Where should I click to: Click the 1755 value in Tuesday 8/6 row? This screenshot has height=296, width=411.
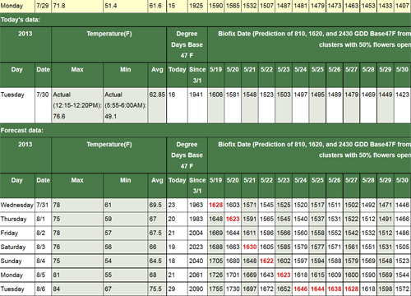216,289
